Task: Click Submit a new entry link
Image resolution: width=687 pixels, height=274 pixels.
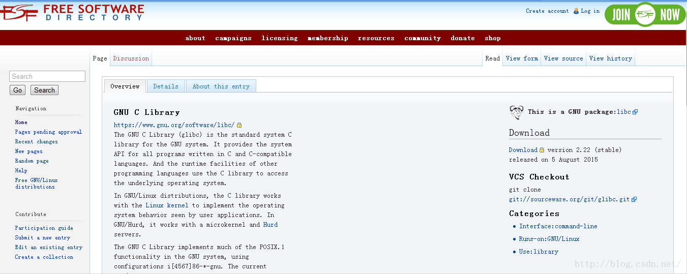Action: point(43,237)
